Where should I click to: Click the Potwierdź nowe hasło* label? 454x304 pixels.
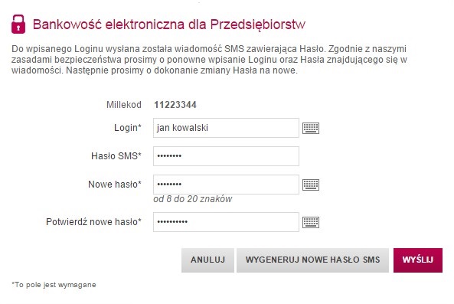click(x=93, y=222)
